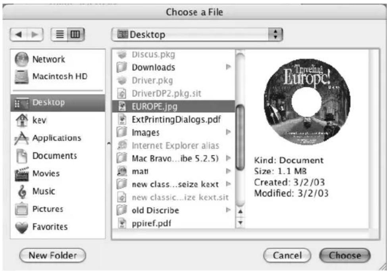Go forward with the right arrow button
Screen dimensions: 387x271
coord(35,34)
